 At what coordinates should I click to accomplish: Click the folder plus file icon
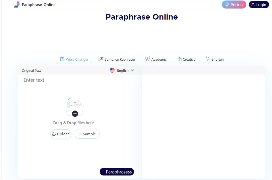(x=75, y=107)
